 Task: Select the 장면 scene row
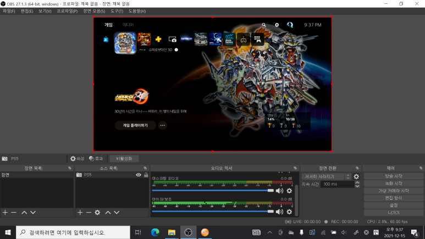click(37, 175)
